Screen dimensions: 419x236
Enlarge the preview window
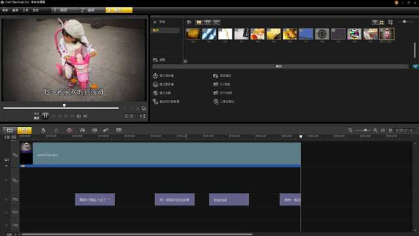[144, 109]
